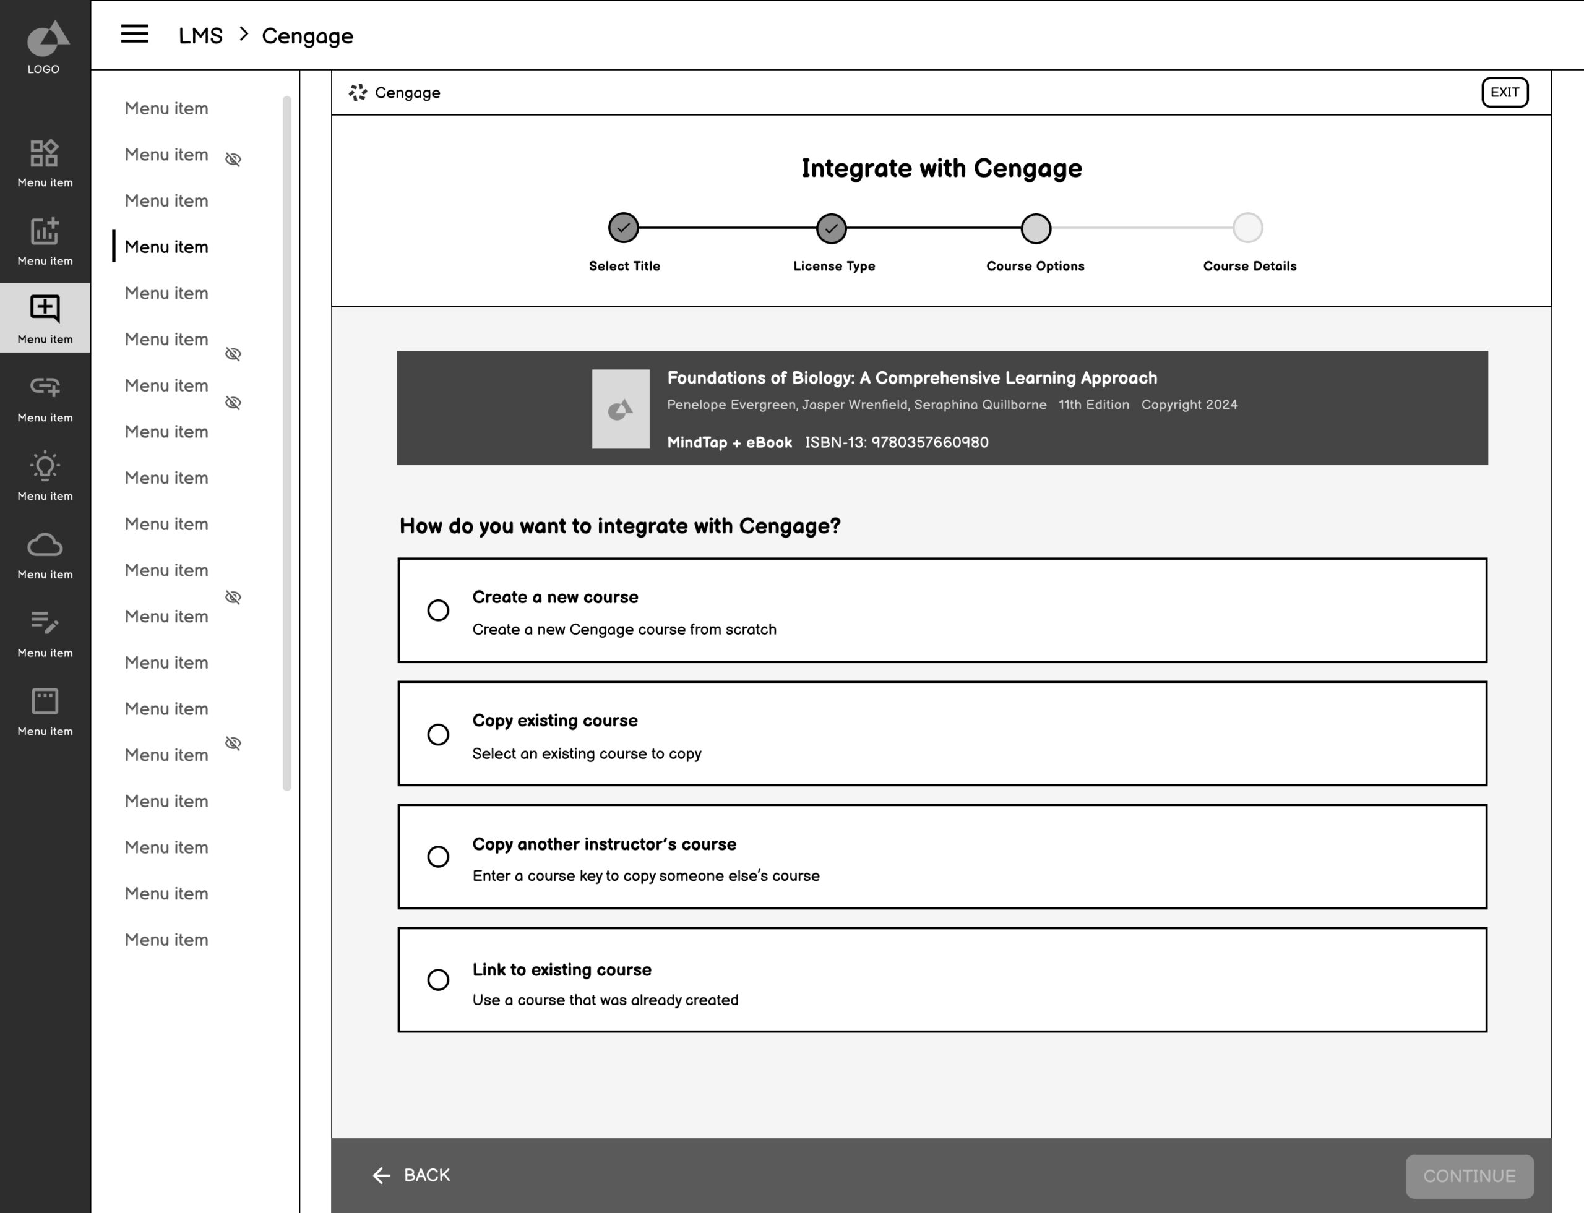Viewport: 1584px width, 1213px height.
Task: Click the 11th Edition text
Action: click(x=1093, y=405)
